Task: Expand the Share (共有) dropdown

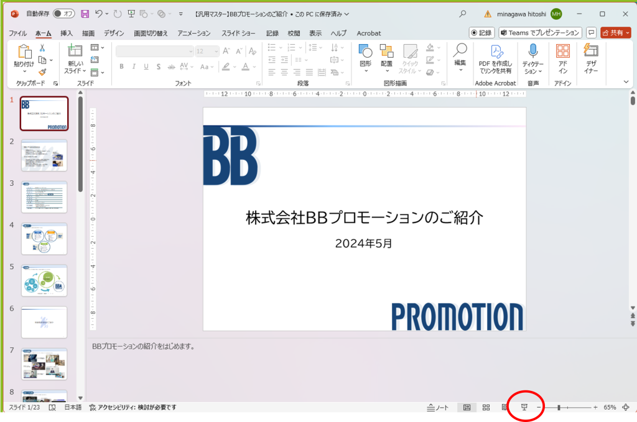Action: (627, 33)
